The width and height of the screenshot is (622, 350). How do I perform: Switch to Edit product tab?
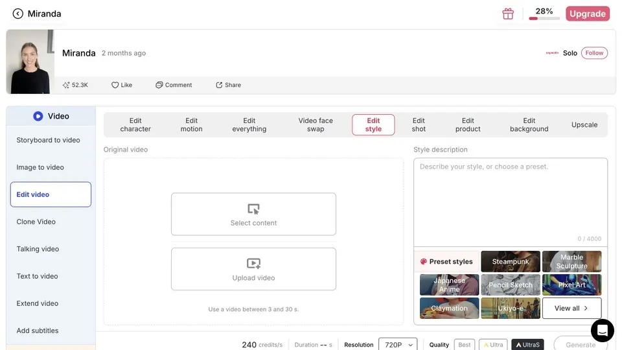click(x=468, y=124)
